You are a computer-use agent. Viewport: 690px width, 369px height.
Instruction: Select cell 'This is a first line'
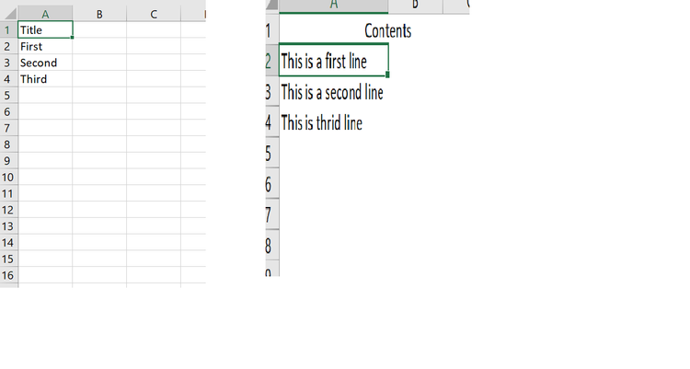point(334,61)
